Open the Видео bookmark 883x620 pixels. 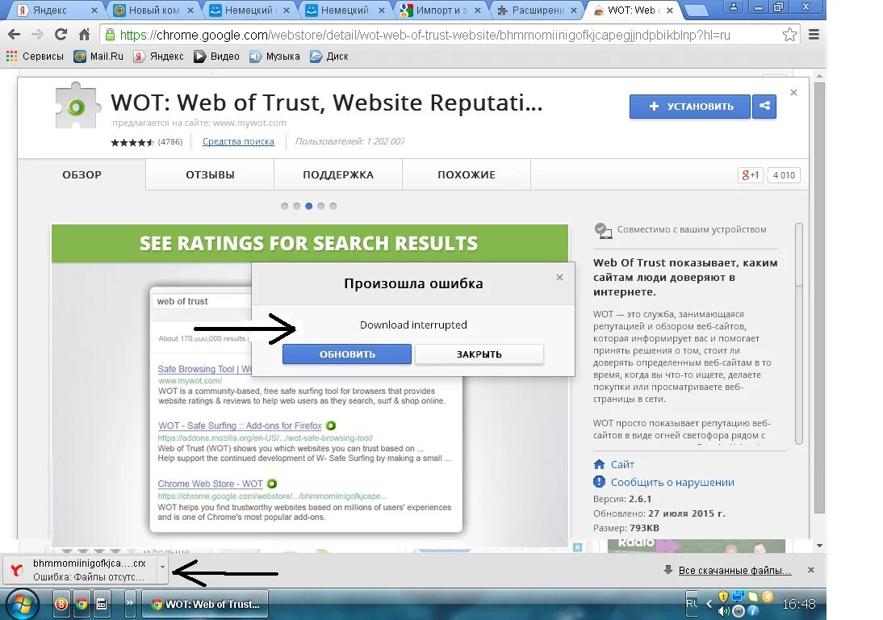[217, 57]
